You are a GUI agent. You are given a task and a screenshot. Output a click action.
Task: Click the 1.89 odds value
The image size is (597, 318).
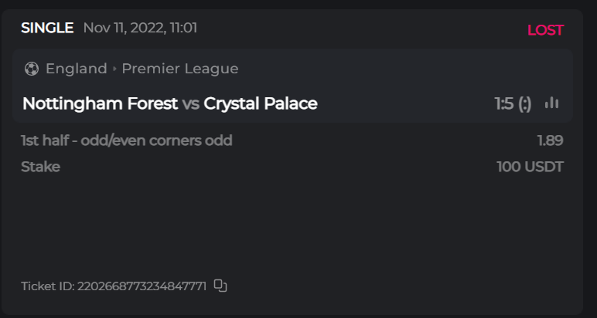point(550,140)
